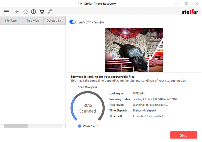Click the Phase 5 of 7 indicator dot
The width and height of the screenshot is (202, 142).
pyautogui.click(x=80, y=126)
